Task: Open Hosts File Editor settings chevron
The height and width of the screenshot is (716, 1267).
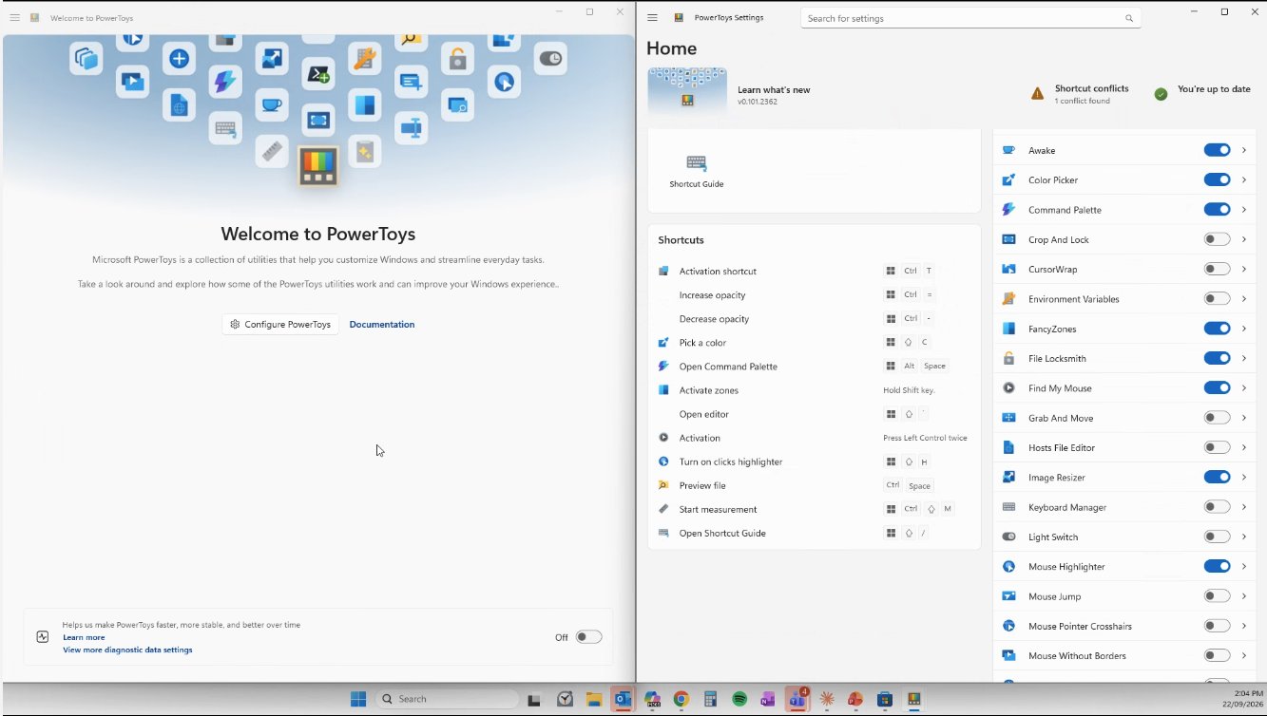Action: pyautogui.click(x=1244, y=448)
